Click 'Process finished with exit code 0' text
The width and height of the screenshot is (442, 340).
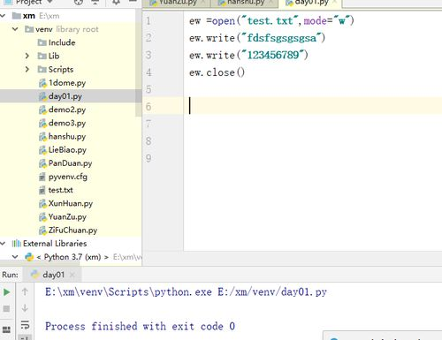(x=140, y=326)
